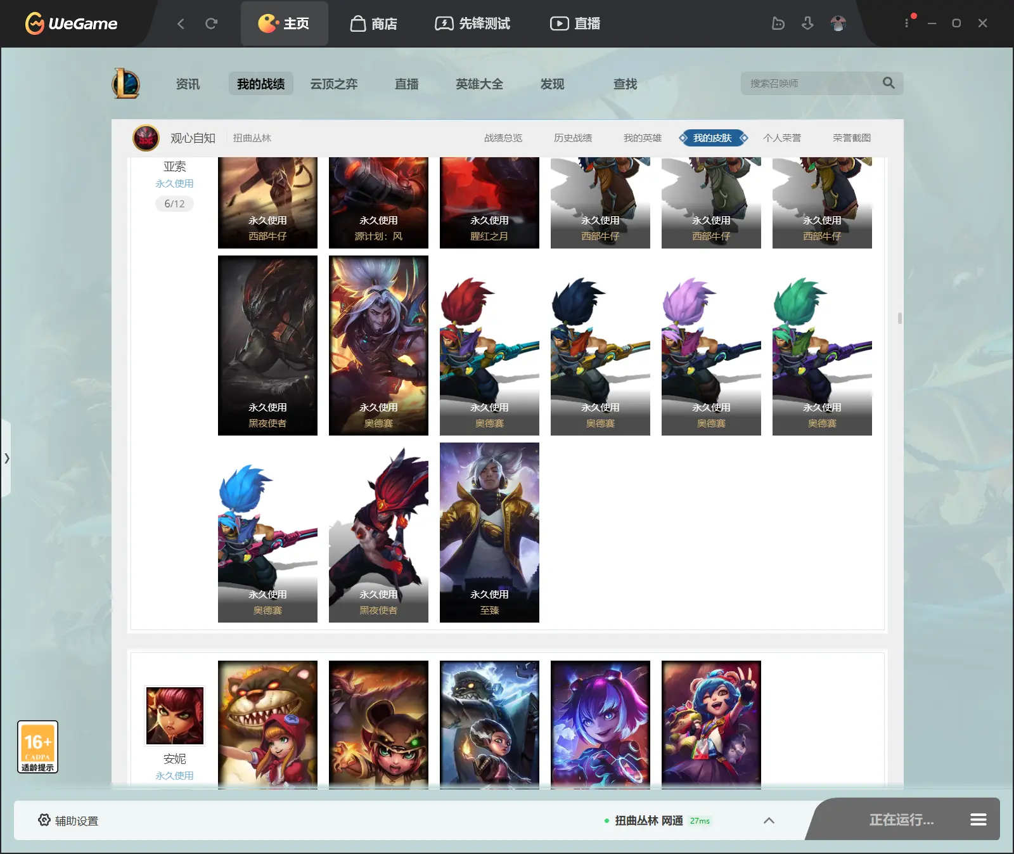Select the 我的皮肤 tab
This screenshot has width=1014, height=854.
click(712, 138)
